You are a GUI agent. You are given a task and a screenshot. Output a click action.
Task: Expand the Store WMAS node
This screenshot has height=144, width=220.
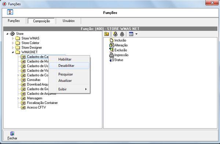click(x=13, y=38)
